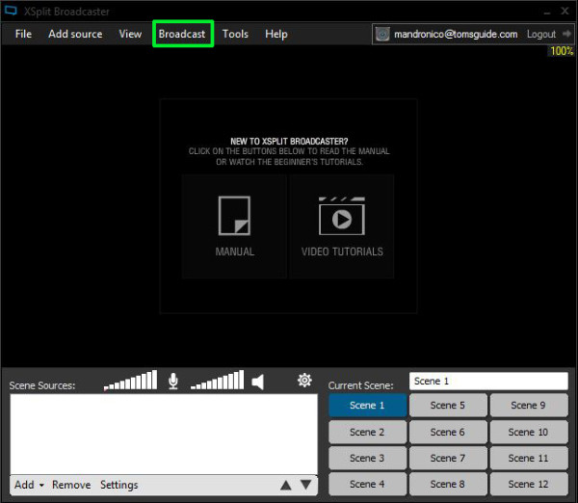Viewport: 578px width, 503px height.
Task: Move source down with down arrow
Action: (306, 485)
